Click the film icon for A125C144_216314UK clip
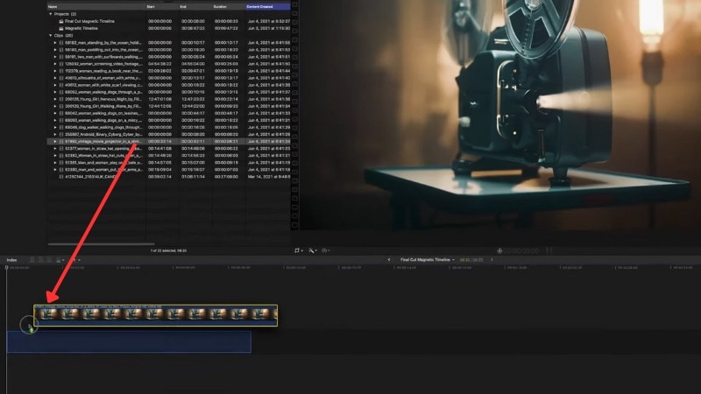701x394 pixels. tap(61, 177)
